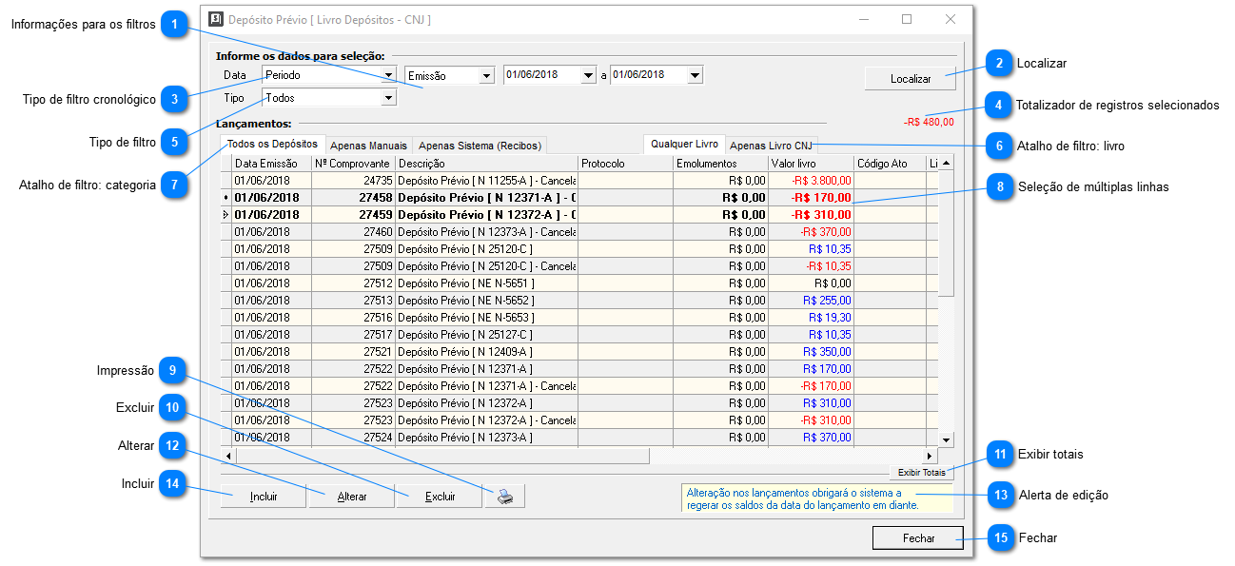
Task: Click the horizontal scrollbar right arrow
Action: click(x=931, y=456)
